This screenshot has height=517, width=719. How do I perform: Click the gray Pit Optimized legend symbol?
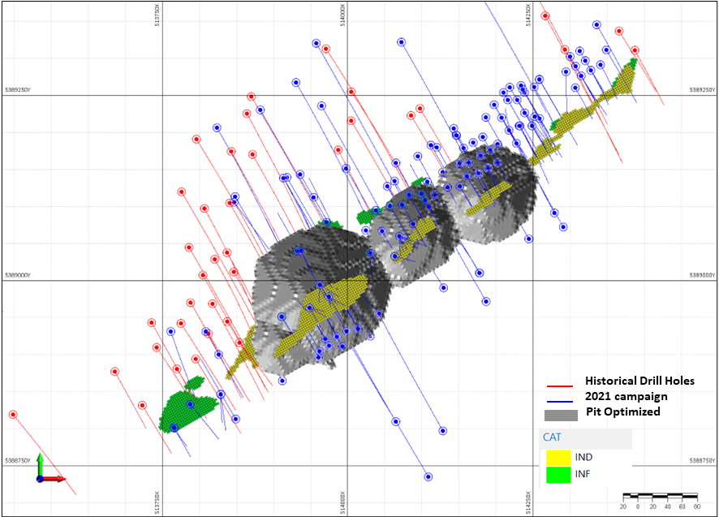(560, 414)
